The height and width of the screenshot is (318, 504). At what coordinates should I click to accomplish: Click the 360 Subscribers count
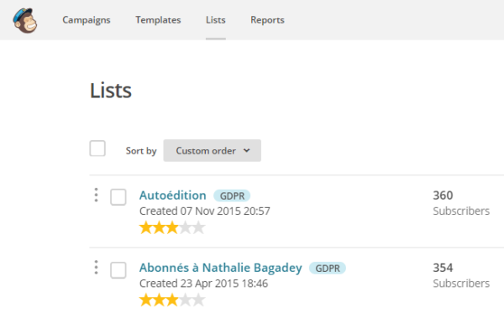click(461, 203)
